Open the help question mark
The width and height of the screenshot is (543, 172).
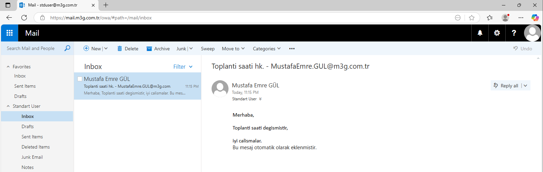point(514,33)
